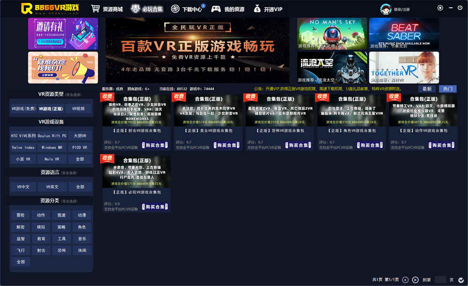Select VR中文 language filter
Screen dimensions: 468x286
[x=23, y=187]
